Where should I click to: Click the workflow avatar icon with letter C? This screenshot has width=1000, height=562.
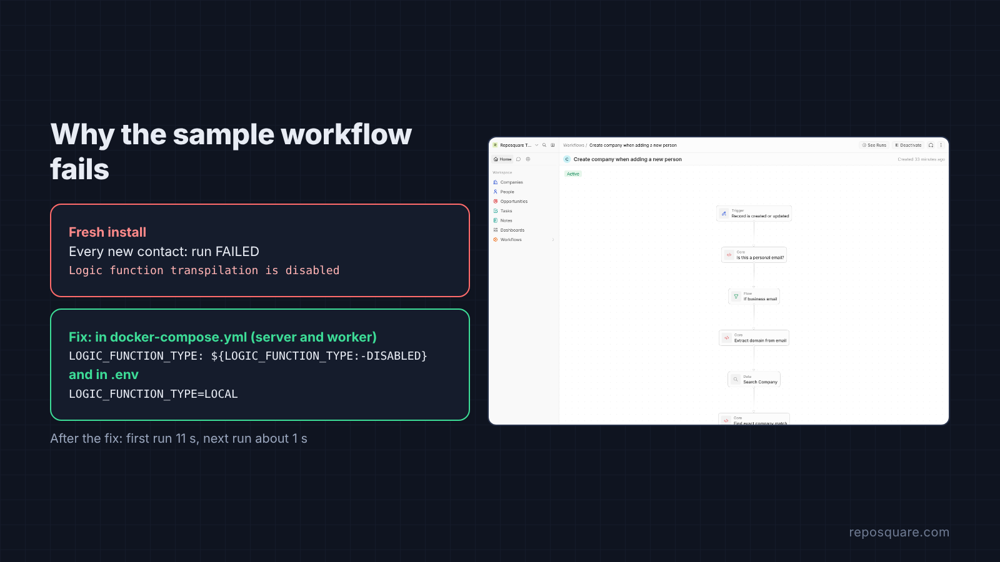567,159
